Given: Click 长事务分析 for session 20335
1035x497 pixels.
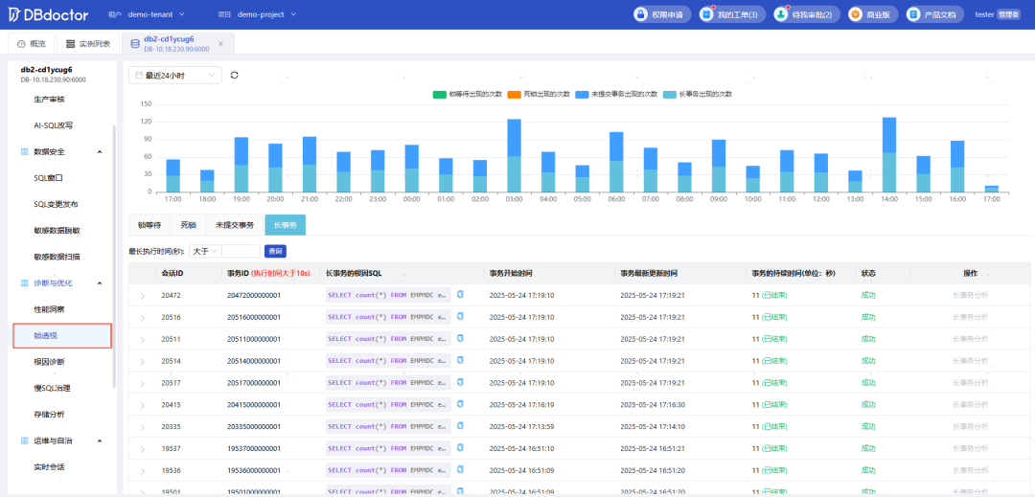Looking at the screenshot, I should point(970,426).
